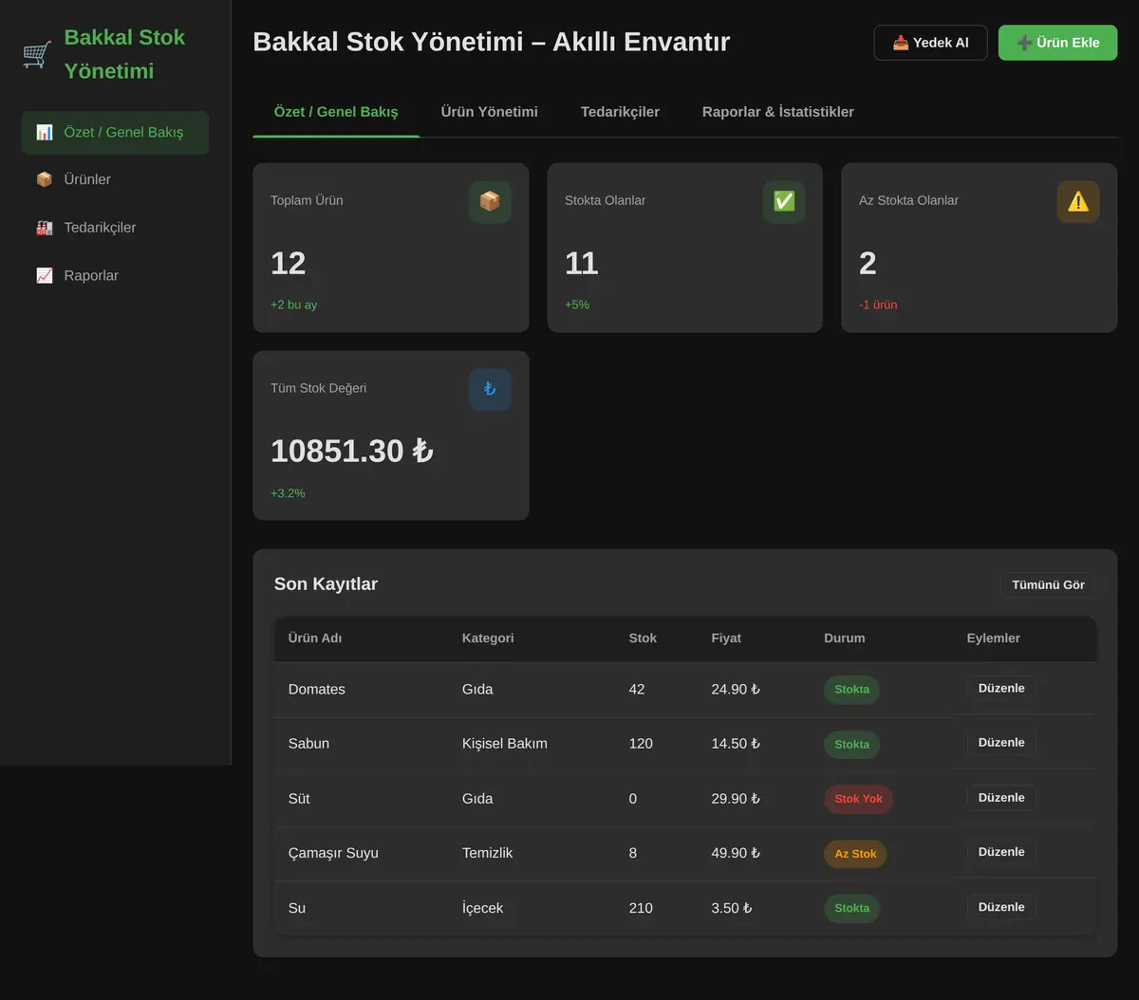Click the +2 bu ay change text
1139x1000 pixels.
pyautogui.click(x=294, y=305)
